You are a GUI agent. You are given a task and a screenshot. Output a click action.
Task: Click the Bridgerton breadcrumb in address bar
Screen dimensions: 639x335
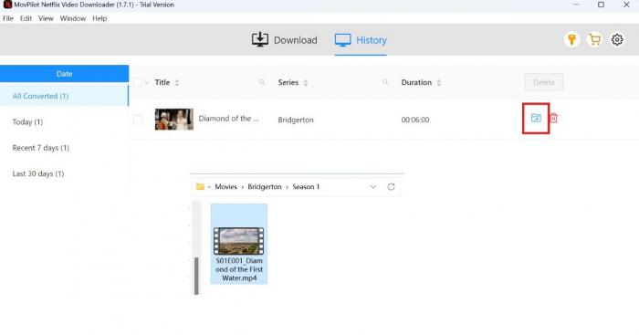(265, 186)
